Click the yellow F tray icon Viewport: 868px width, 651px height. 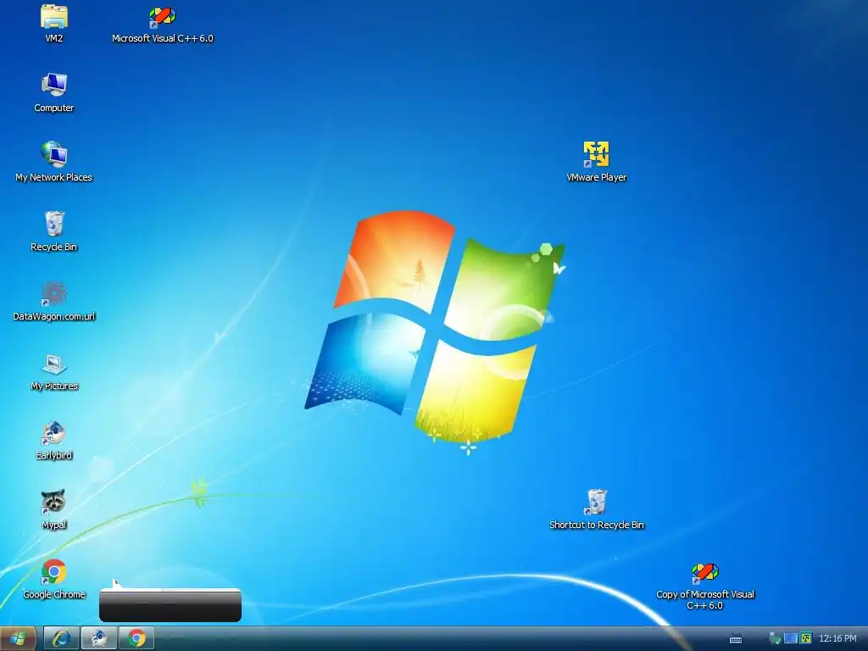[806, 638]
